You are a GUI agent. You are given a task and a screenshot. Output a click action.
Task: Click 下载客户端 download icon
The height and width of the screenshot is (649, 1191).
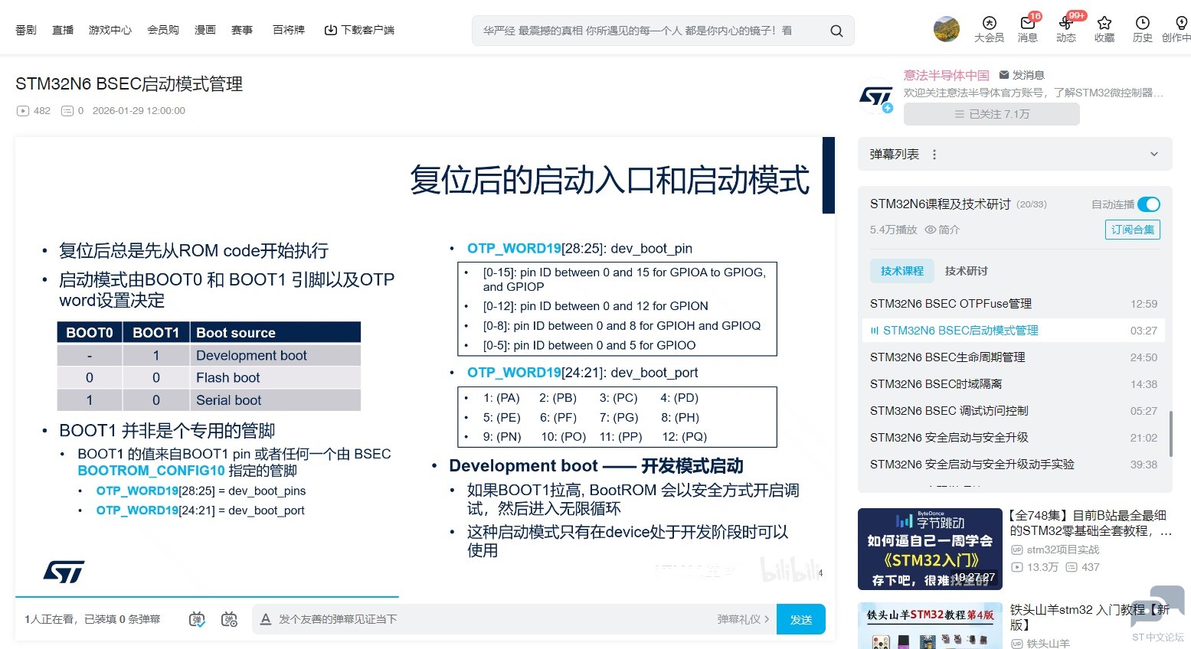[331, 30]
